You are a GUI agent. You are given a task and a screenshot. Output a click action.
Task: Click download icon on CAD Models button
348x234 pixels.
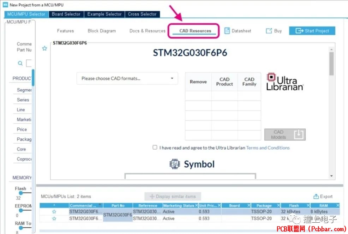pos(299,134)
